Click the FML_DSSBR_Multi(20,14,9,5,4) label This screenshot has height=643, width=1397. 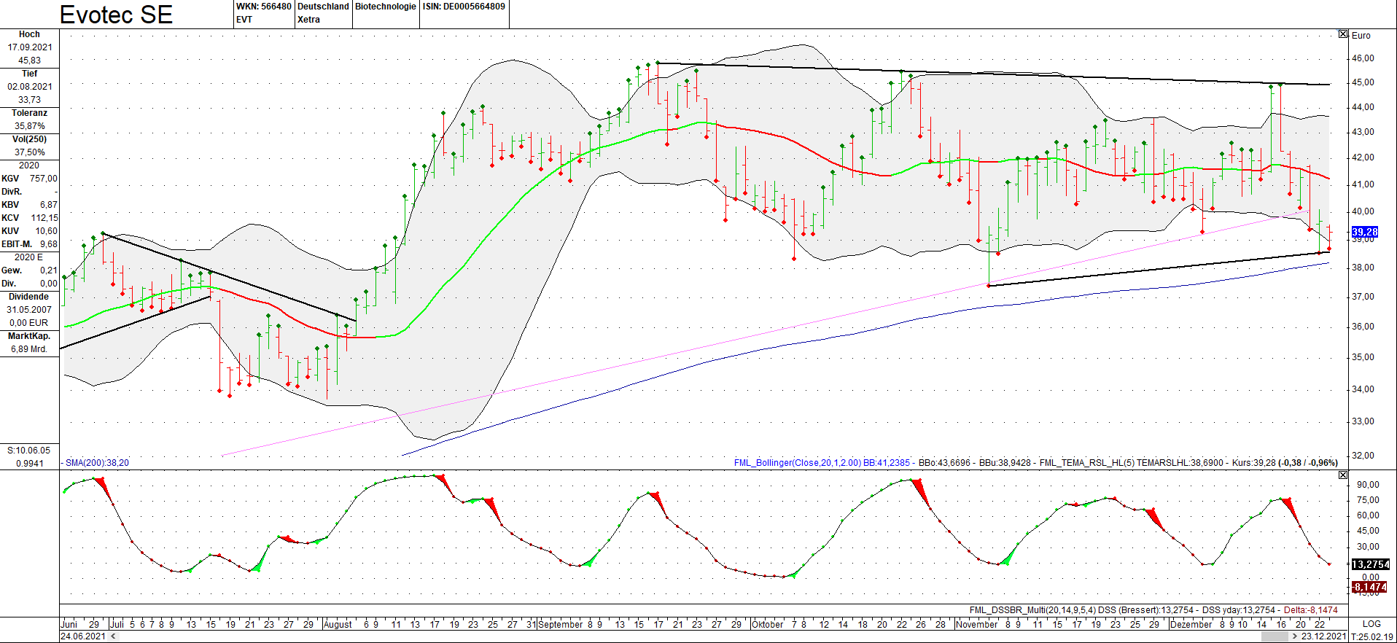(1032, 610)
